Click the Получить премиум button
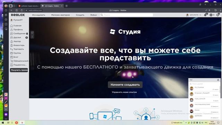Screen dimensions: 222x125 [x=19, y=70]
